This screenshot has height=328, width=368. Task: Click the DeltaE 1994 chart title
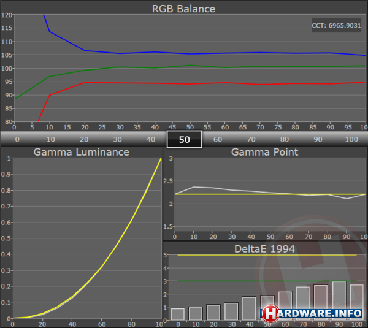pyautogui.click(x=264, y=249)
